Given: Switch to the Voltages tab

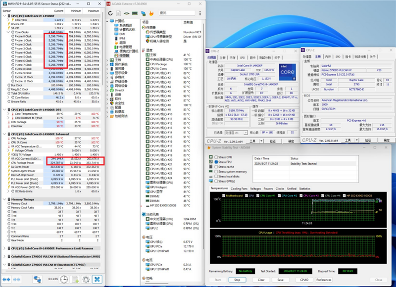Looking at the screenshot, I should pos(255,189).
